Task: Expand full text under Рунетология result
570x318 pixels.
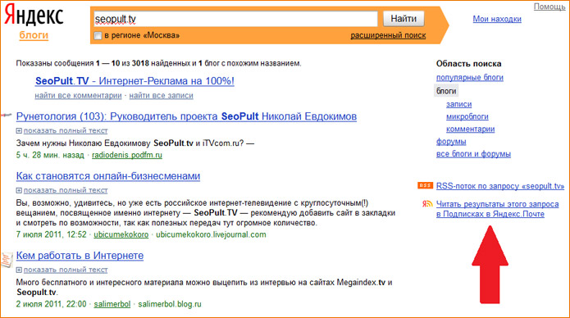Action: click(62, 130)
